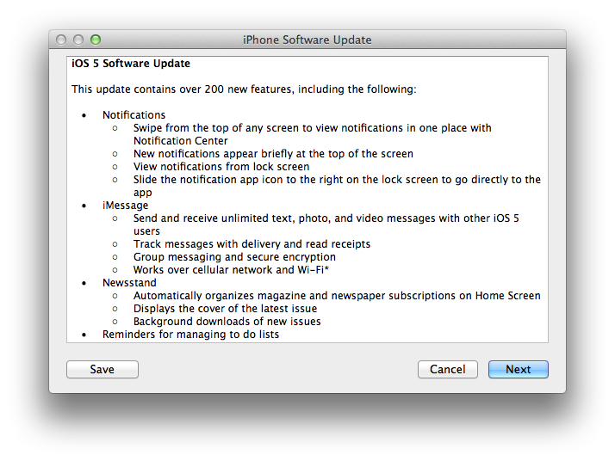Click the iPhone Software Update title bar
This screenshot has width=615, height=461.
pos(307,40)
